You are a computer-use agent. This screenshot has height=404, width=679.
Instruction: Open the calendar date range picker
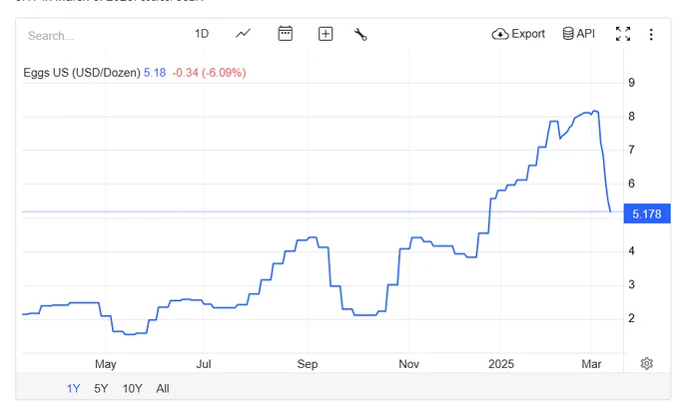pos(286,34)
